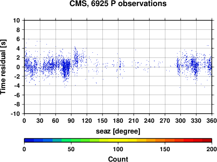Click the colorbar tick label 200

[x=211, y=149]
